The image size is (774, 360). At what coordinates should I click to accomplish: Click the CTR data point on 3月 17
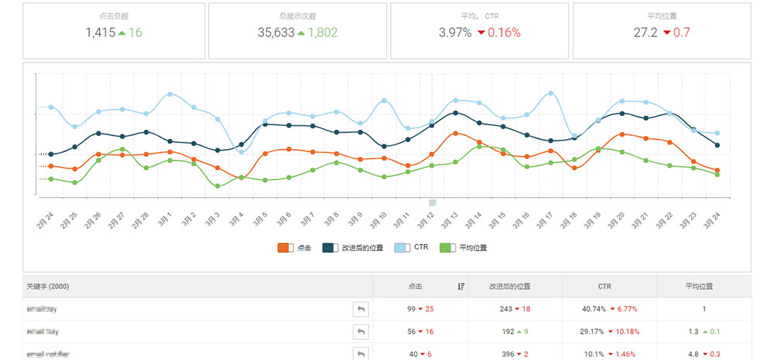pyautogui.click(x=551, y=93)
